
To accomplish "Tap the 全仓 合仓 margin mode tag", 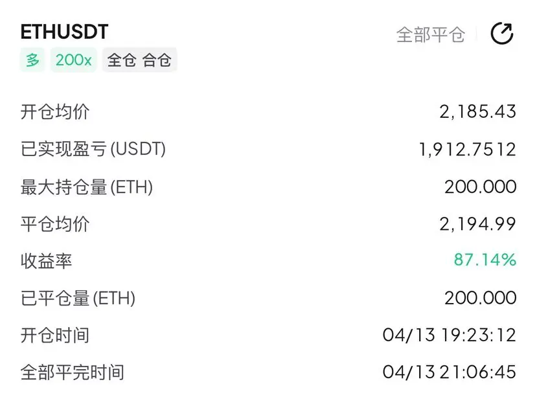I will coord(139,60).
